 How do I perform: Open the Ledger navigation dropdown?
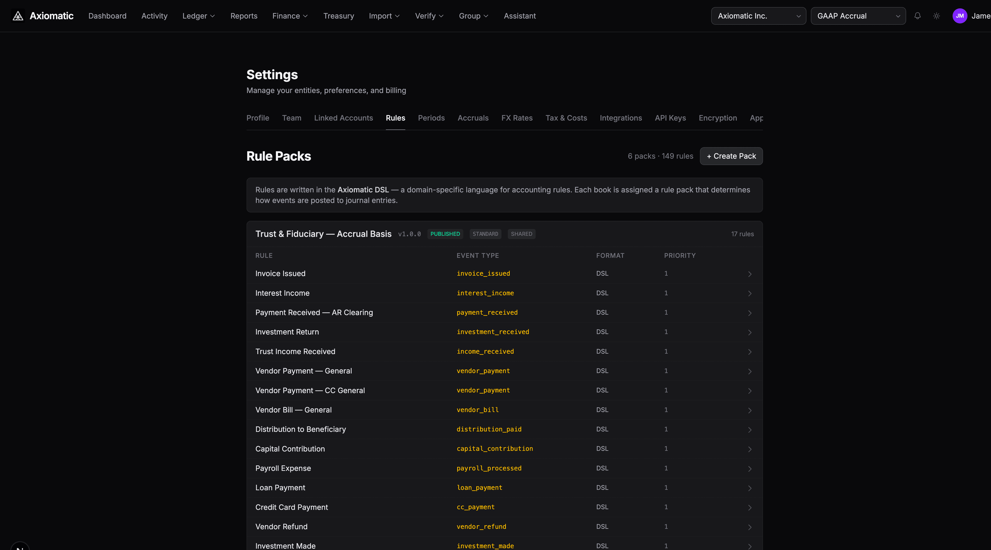pos(198,16)
